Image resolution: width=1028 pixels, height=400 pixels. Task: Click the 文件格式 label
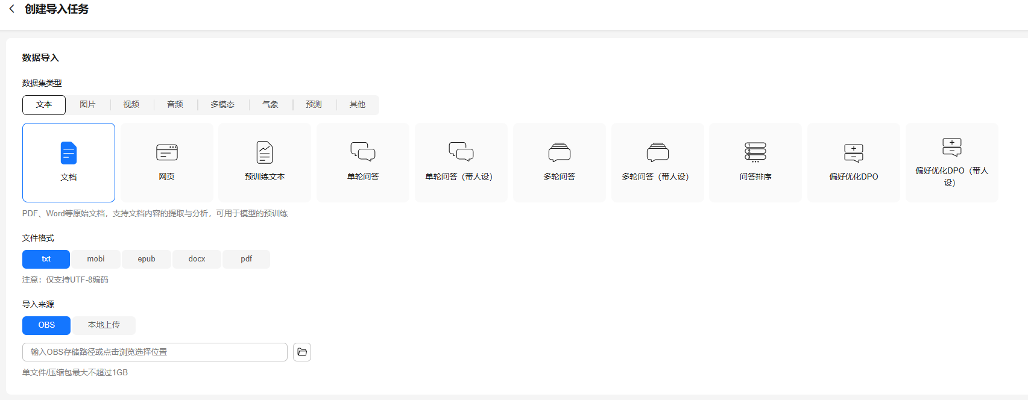38,238
